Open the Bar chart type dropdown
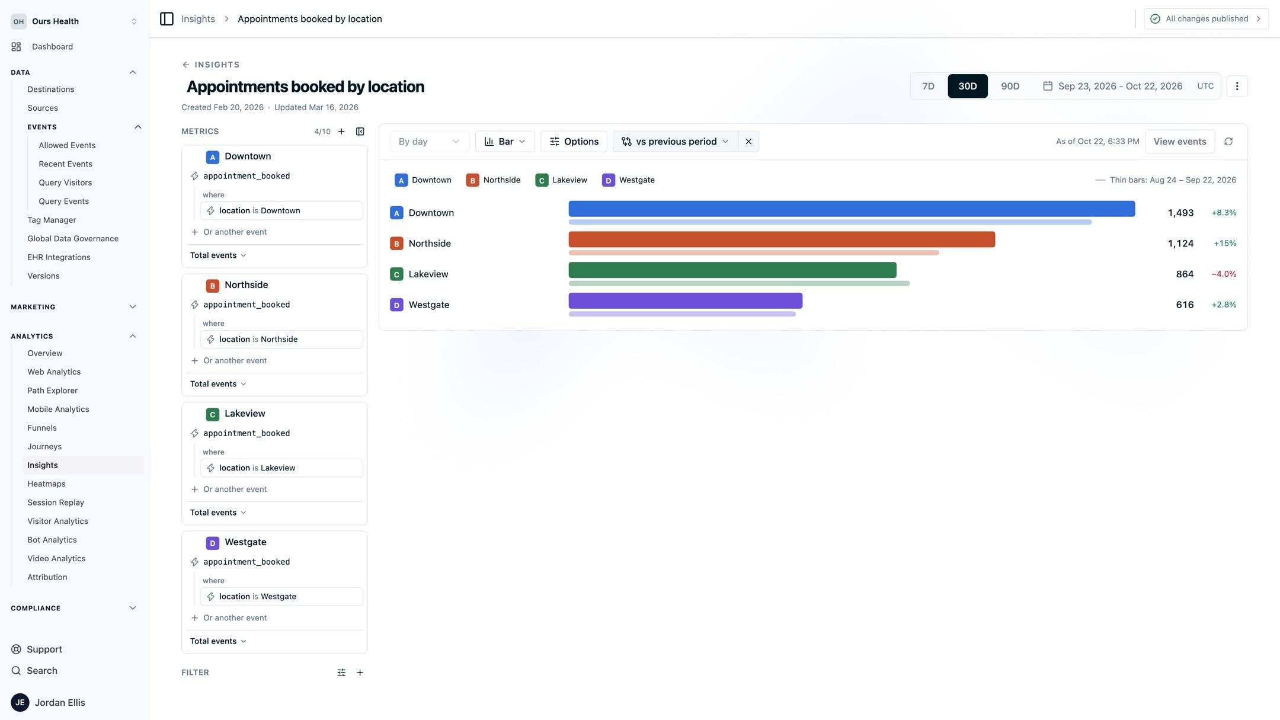The height and width of the screenshot is (720, 1280). coord(505,142)
